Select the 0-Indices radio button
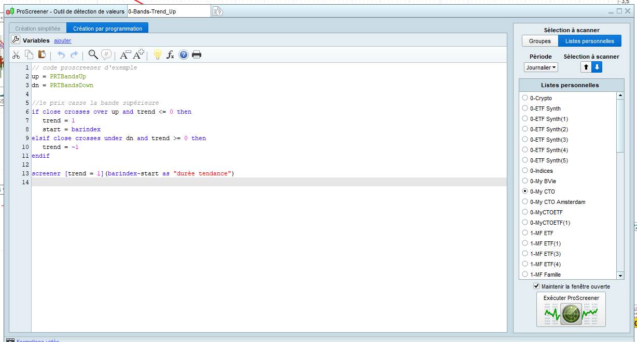The height and width of the screenshot is (342, 637). (525, 171)
